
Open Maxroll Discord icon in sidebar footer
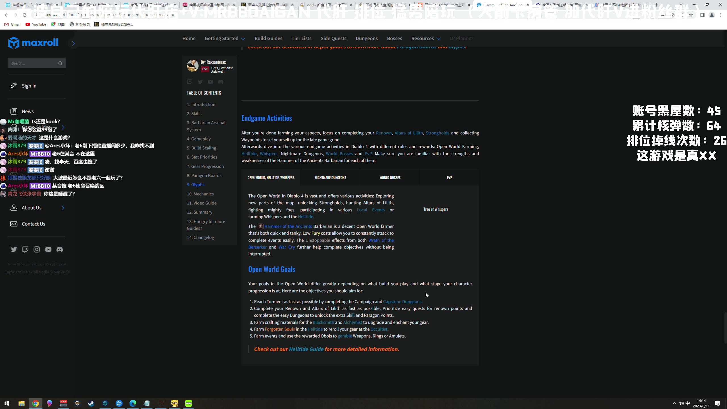tap(60, 249)
